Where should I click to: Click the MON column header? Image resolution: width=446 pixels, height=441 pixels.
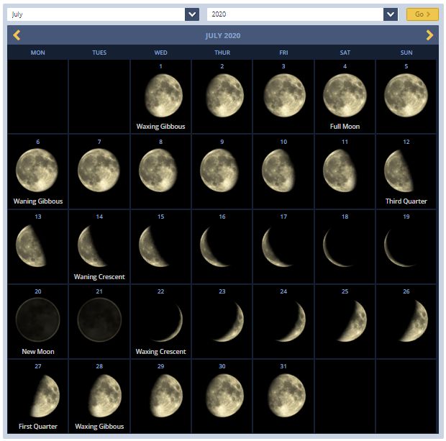point(38,53)
